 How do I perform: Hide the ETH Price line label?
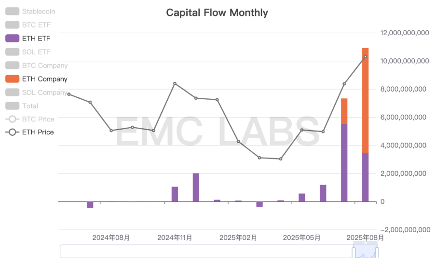pyautogui.click(x=38, y=132)
